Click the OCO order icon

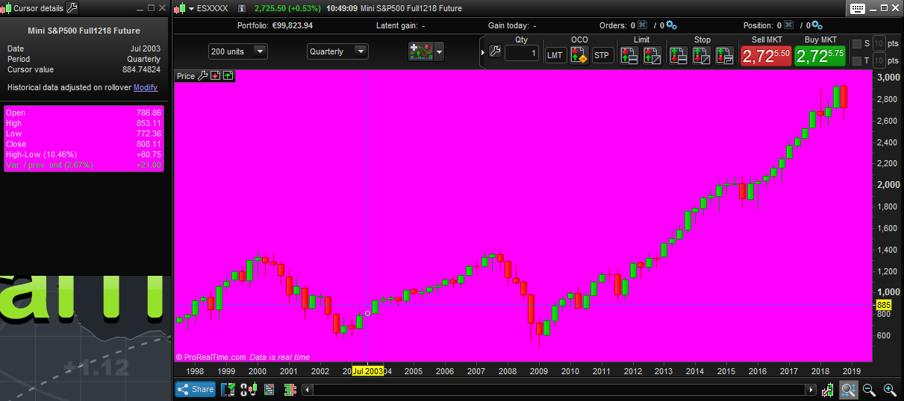[x=579, y=55]
